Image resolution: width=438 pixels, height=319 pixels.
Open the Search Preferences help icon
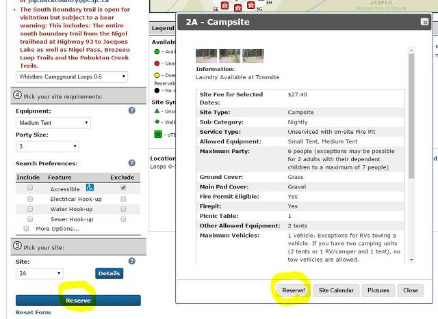132,163
